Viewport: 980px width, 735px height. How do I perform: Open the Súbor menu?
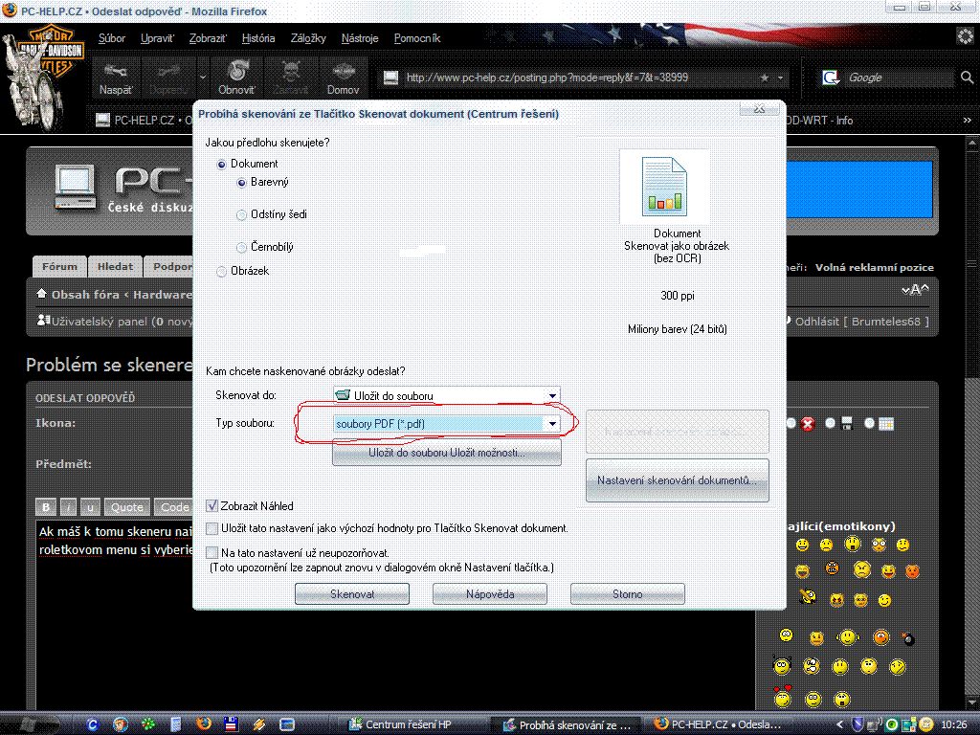(112, 38)
